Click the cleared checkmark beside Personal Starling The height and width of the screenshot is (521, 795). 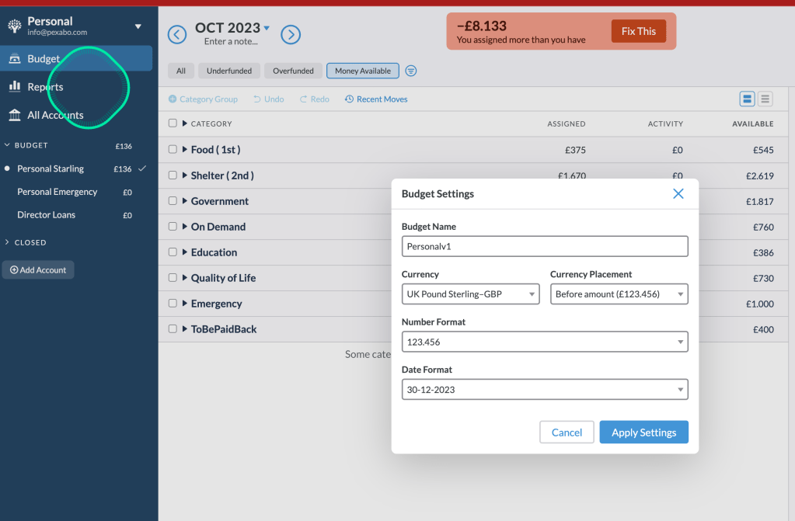pos(142,168)
